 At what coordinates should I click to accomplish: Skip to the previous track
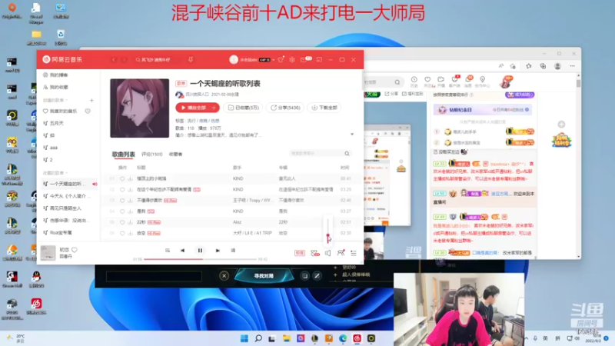tap(182, 251)
